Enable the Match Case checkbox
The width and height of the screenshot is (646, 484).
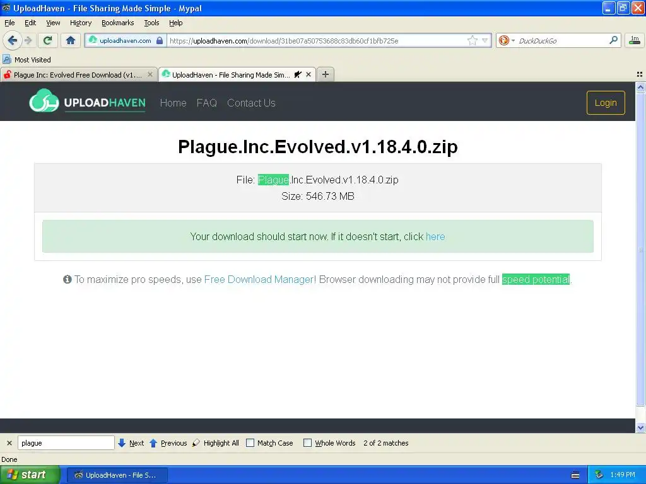point(250,443)
